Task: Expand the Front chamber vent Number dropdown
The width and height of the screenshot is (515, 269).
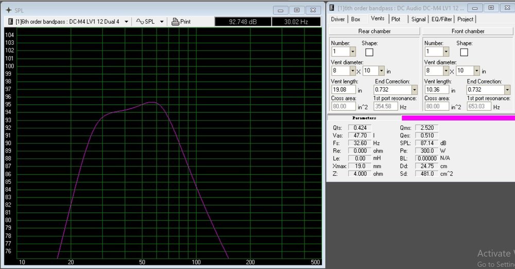Action: click(445, 52)
